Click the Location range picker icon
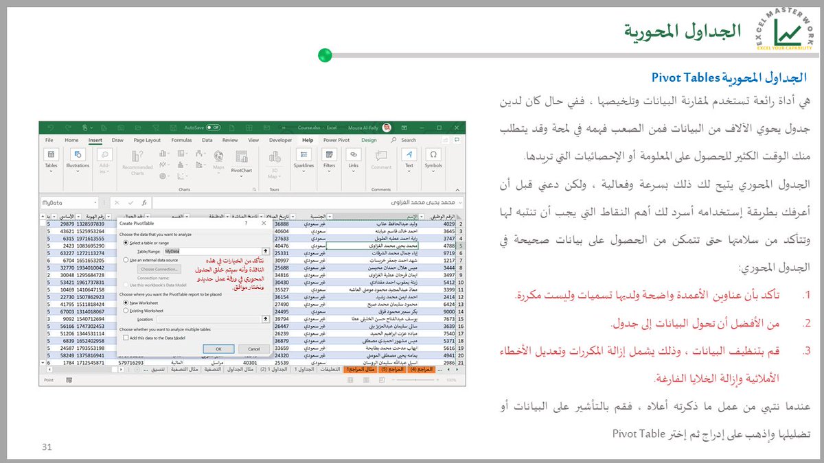 point(266,319)
